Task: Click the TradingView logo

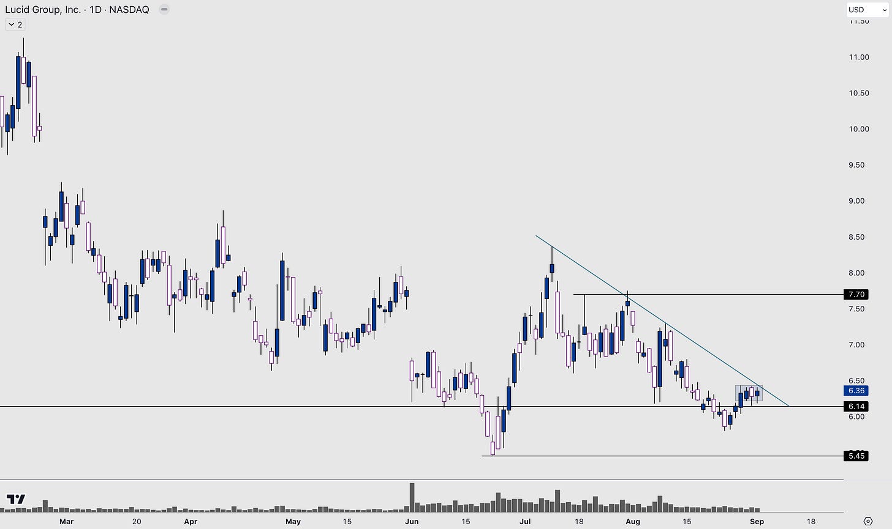Action: coord(15,499)
